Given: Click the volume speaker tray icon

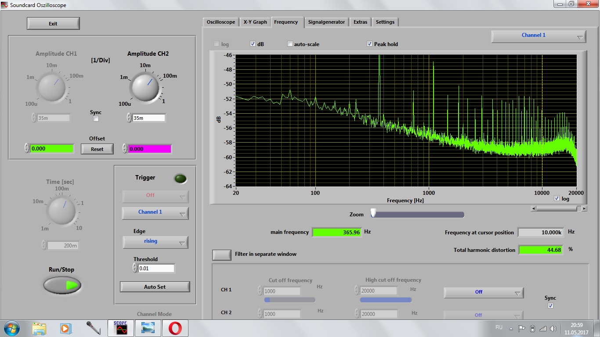Looking at the screenshot, I should 553,328.
